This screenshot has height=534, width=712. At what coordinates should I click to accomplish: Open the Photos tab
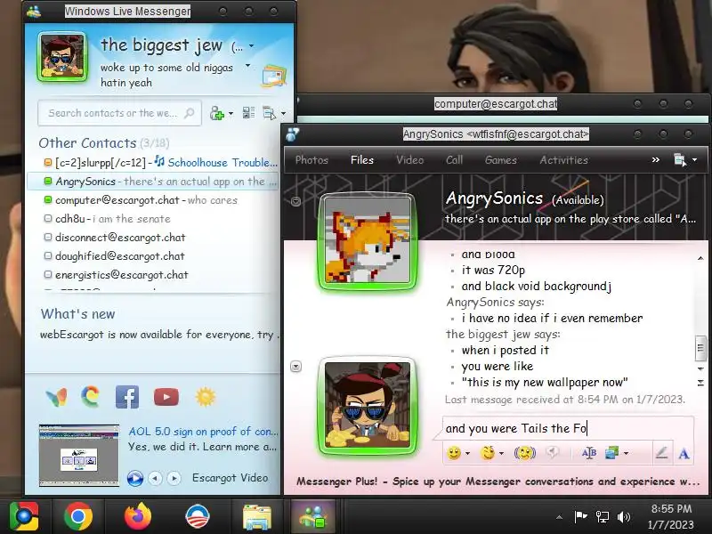click(x=311, y=160)
